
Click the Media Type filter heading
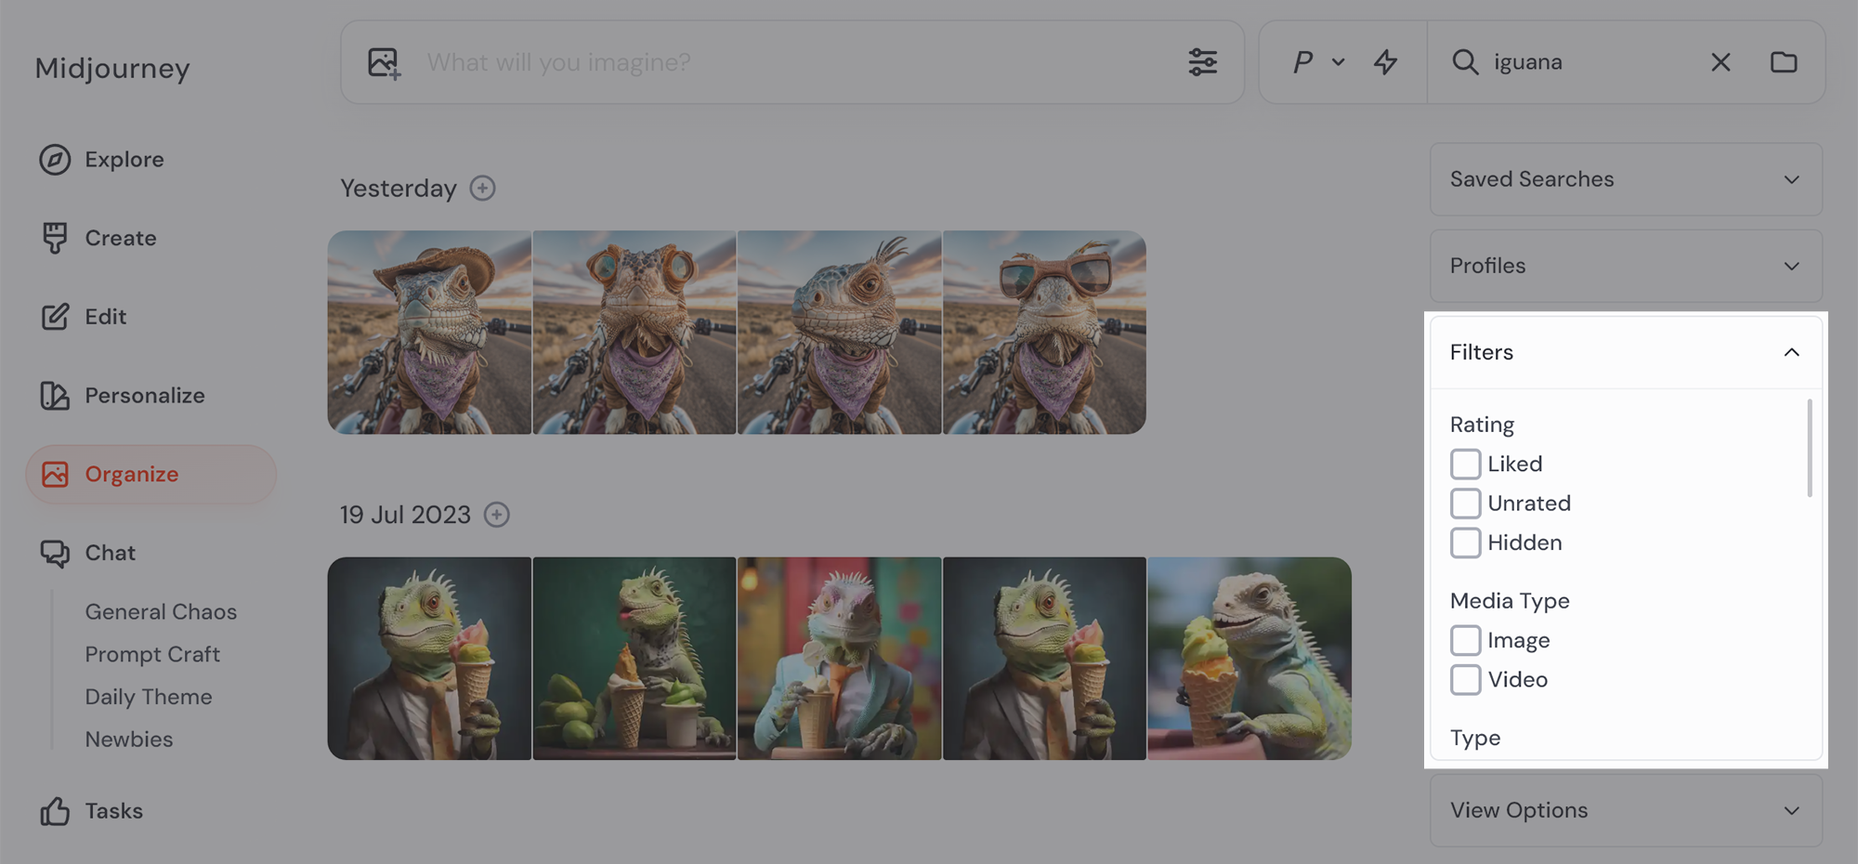(1510, 601)
